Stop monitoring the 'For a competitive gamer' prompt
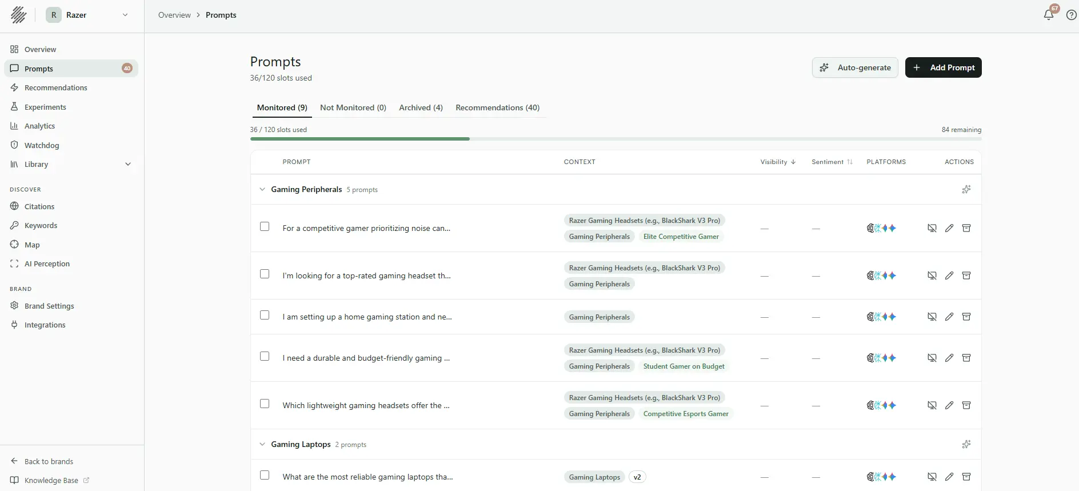The height and width of the screenshot is (491, 1079). 932,228
